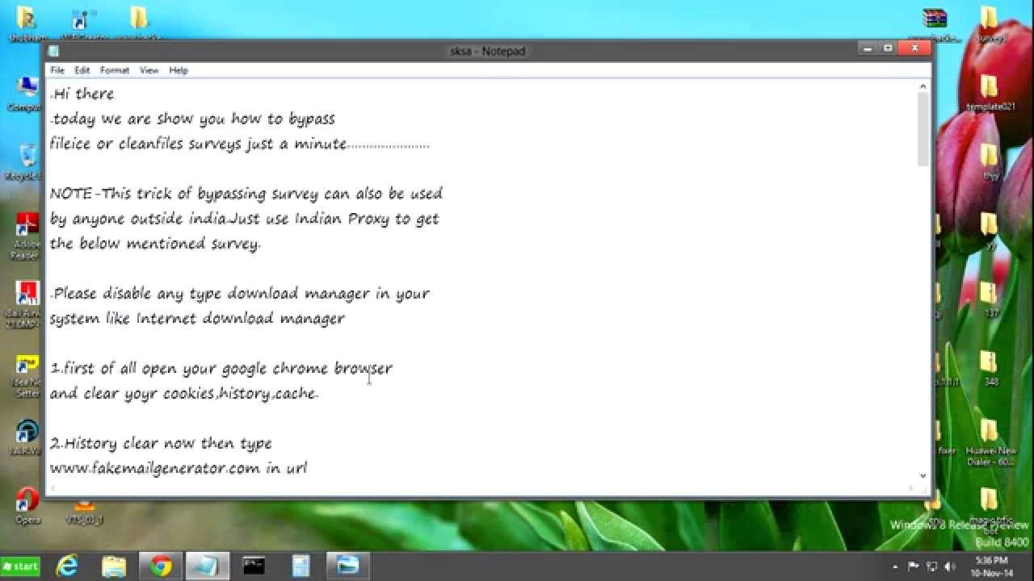Image resolution: width=1034 pixels, height=581 pixels.
Task: Click the green start button
Action: click(20, 566)
